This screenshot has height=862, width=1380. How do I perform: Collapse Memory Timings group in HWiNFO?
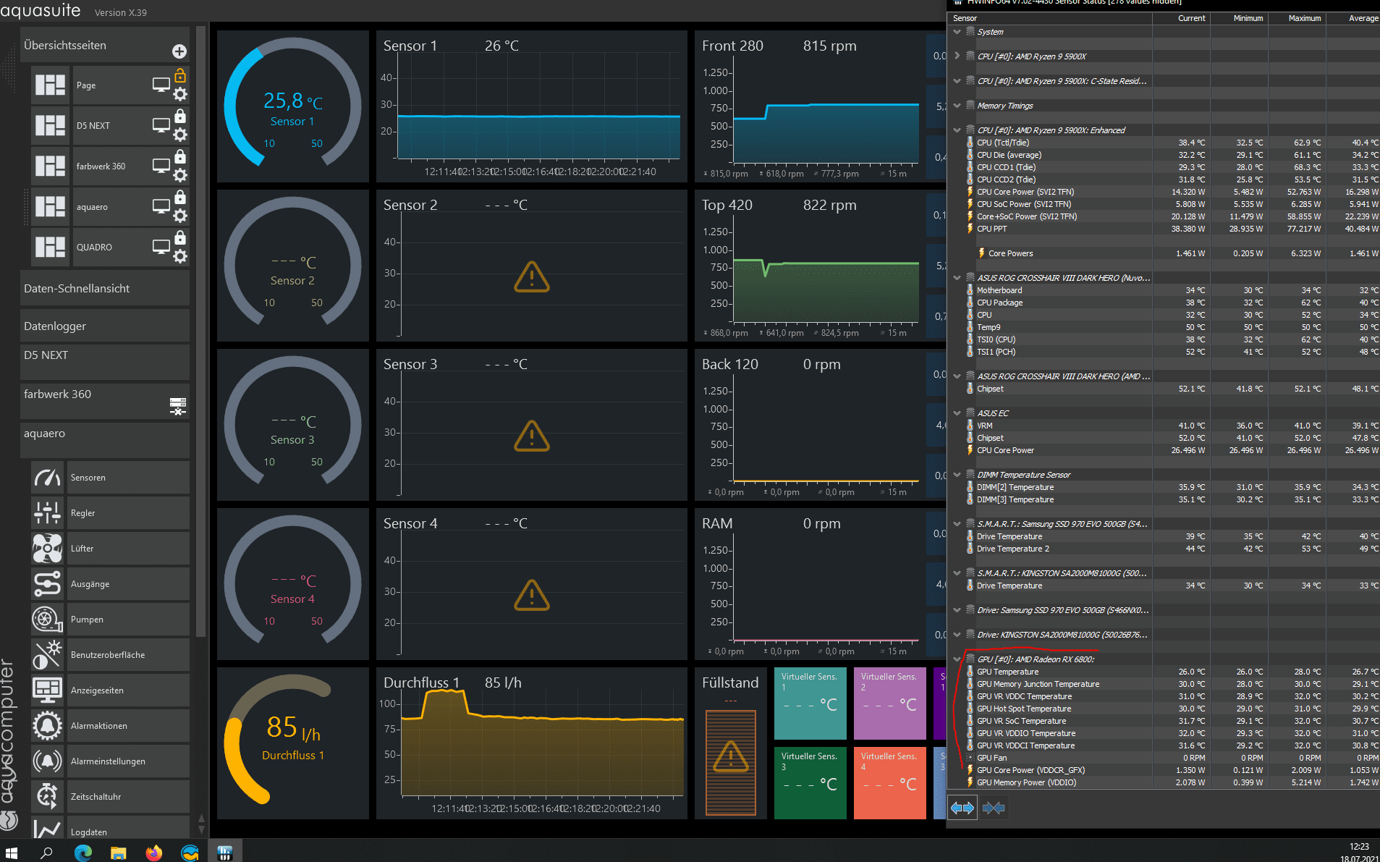(x=957, y=106)
